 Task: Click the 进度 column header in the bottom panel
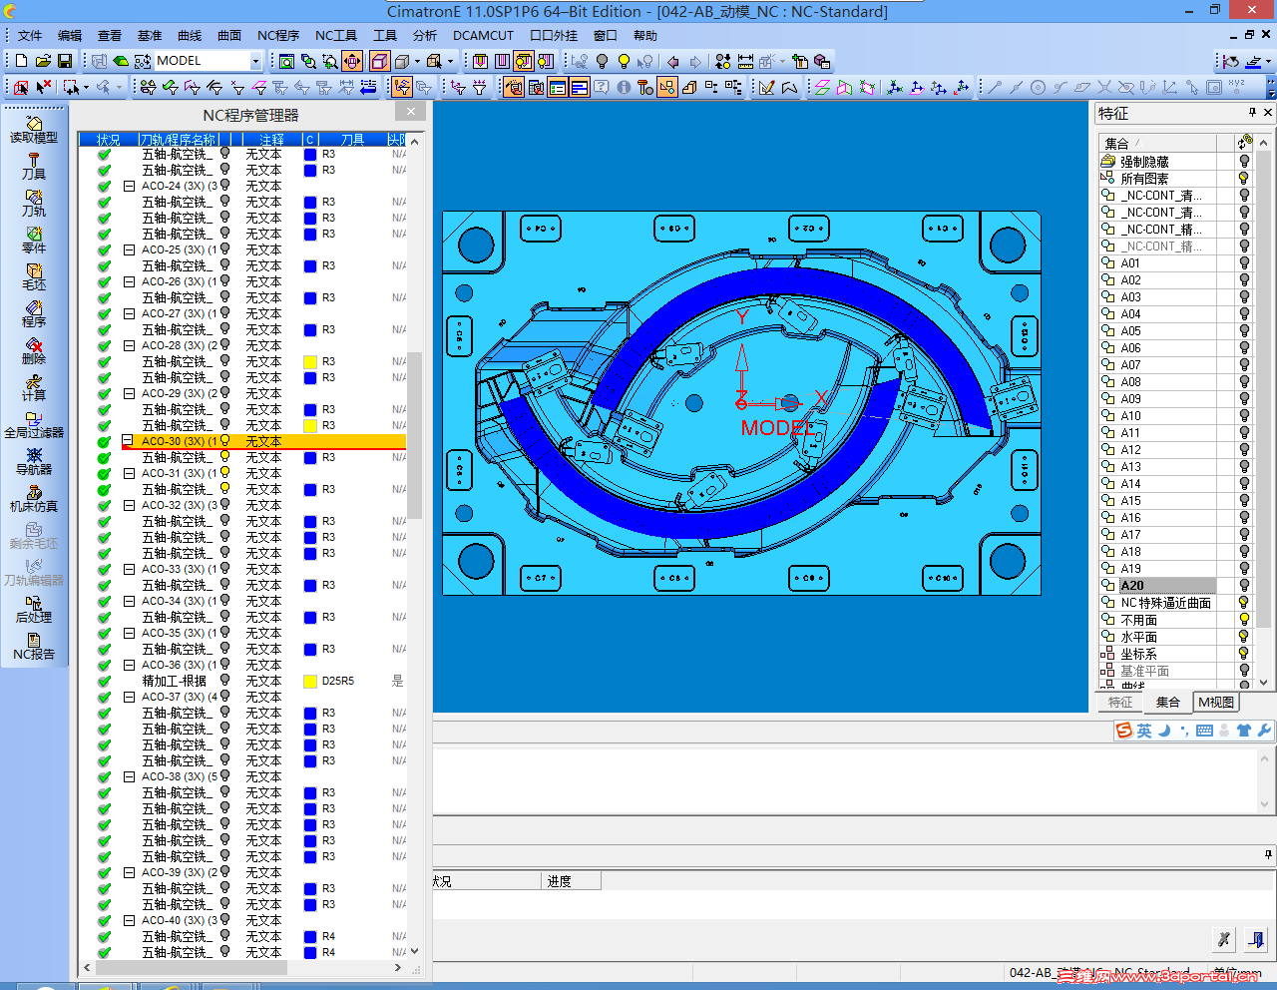571,881
